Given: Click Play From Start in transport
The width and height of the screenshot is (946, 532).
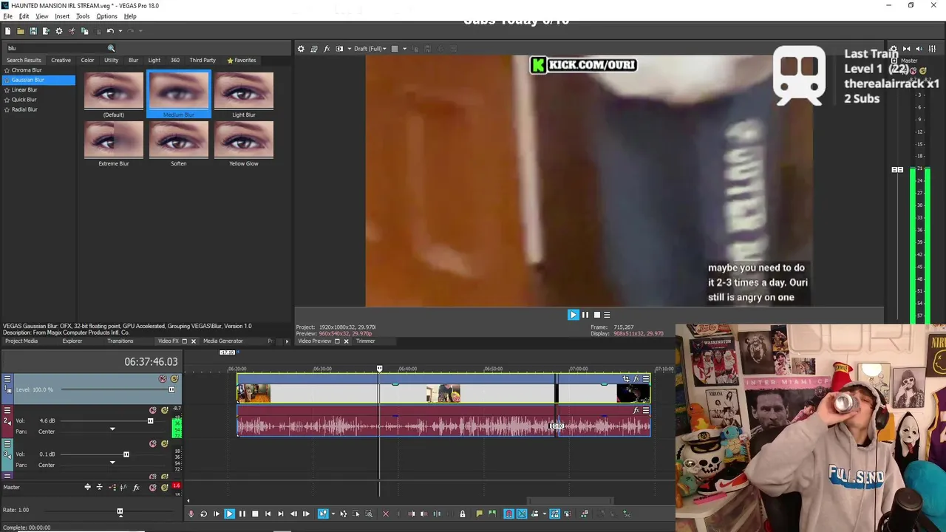Looking at the screenshot, I should coord(216,514).
